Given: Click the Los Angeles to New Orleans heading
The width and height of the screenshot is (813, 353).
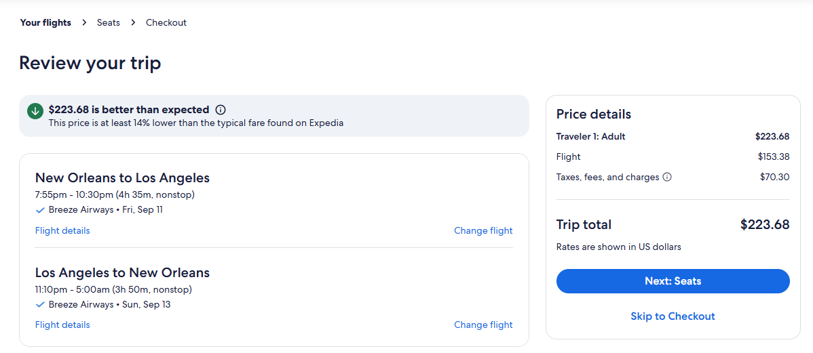Looking at the screenshot, I should tap(122, 272).
